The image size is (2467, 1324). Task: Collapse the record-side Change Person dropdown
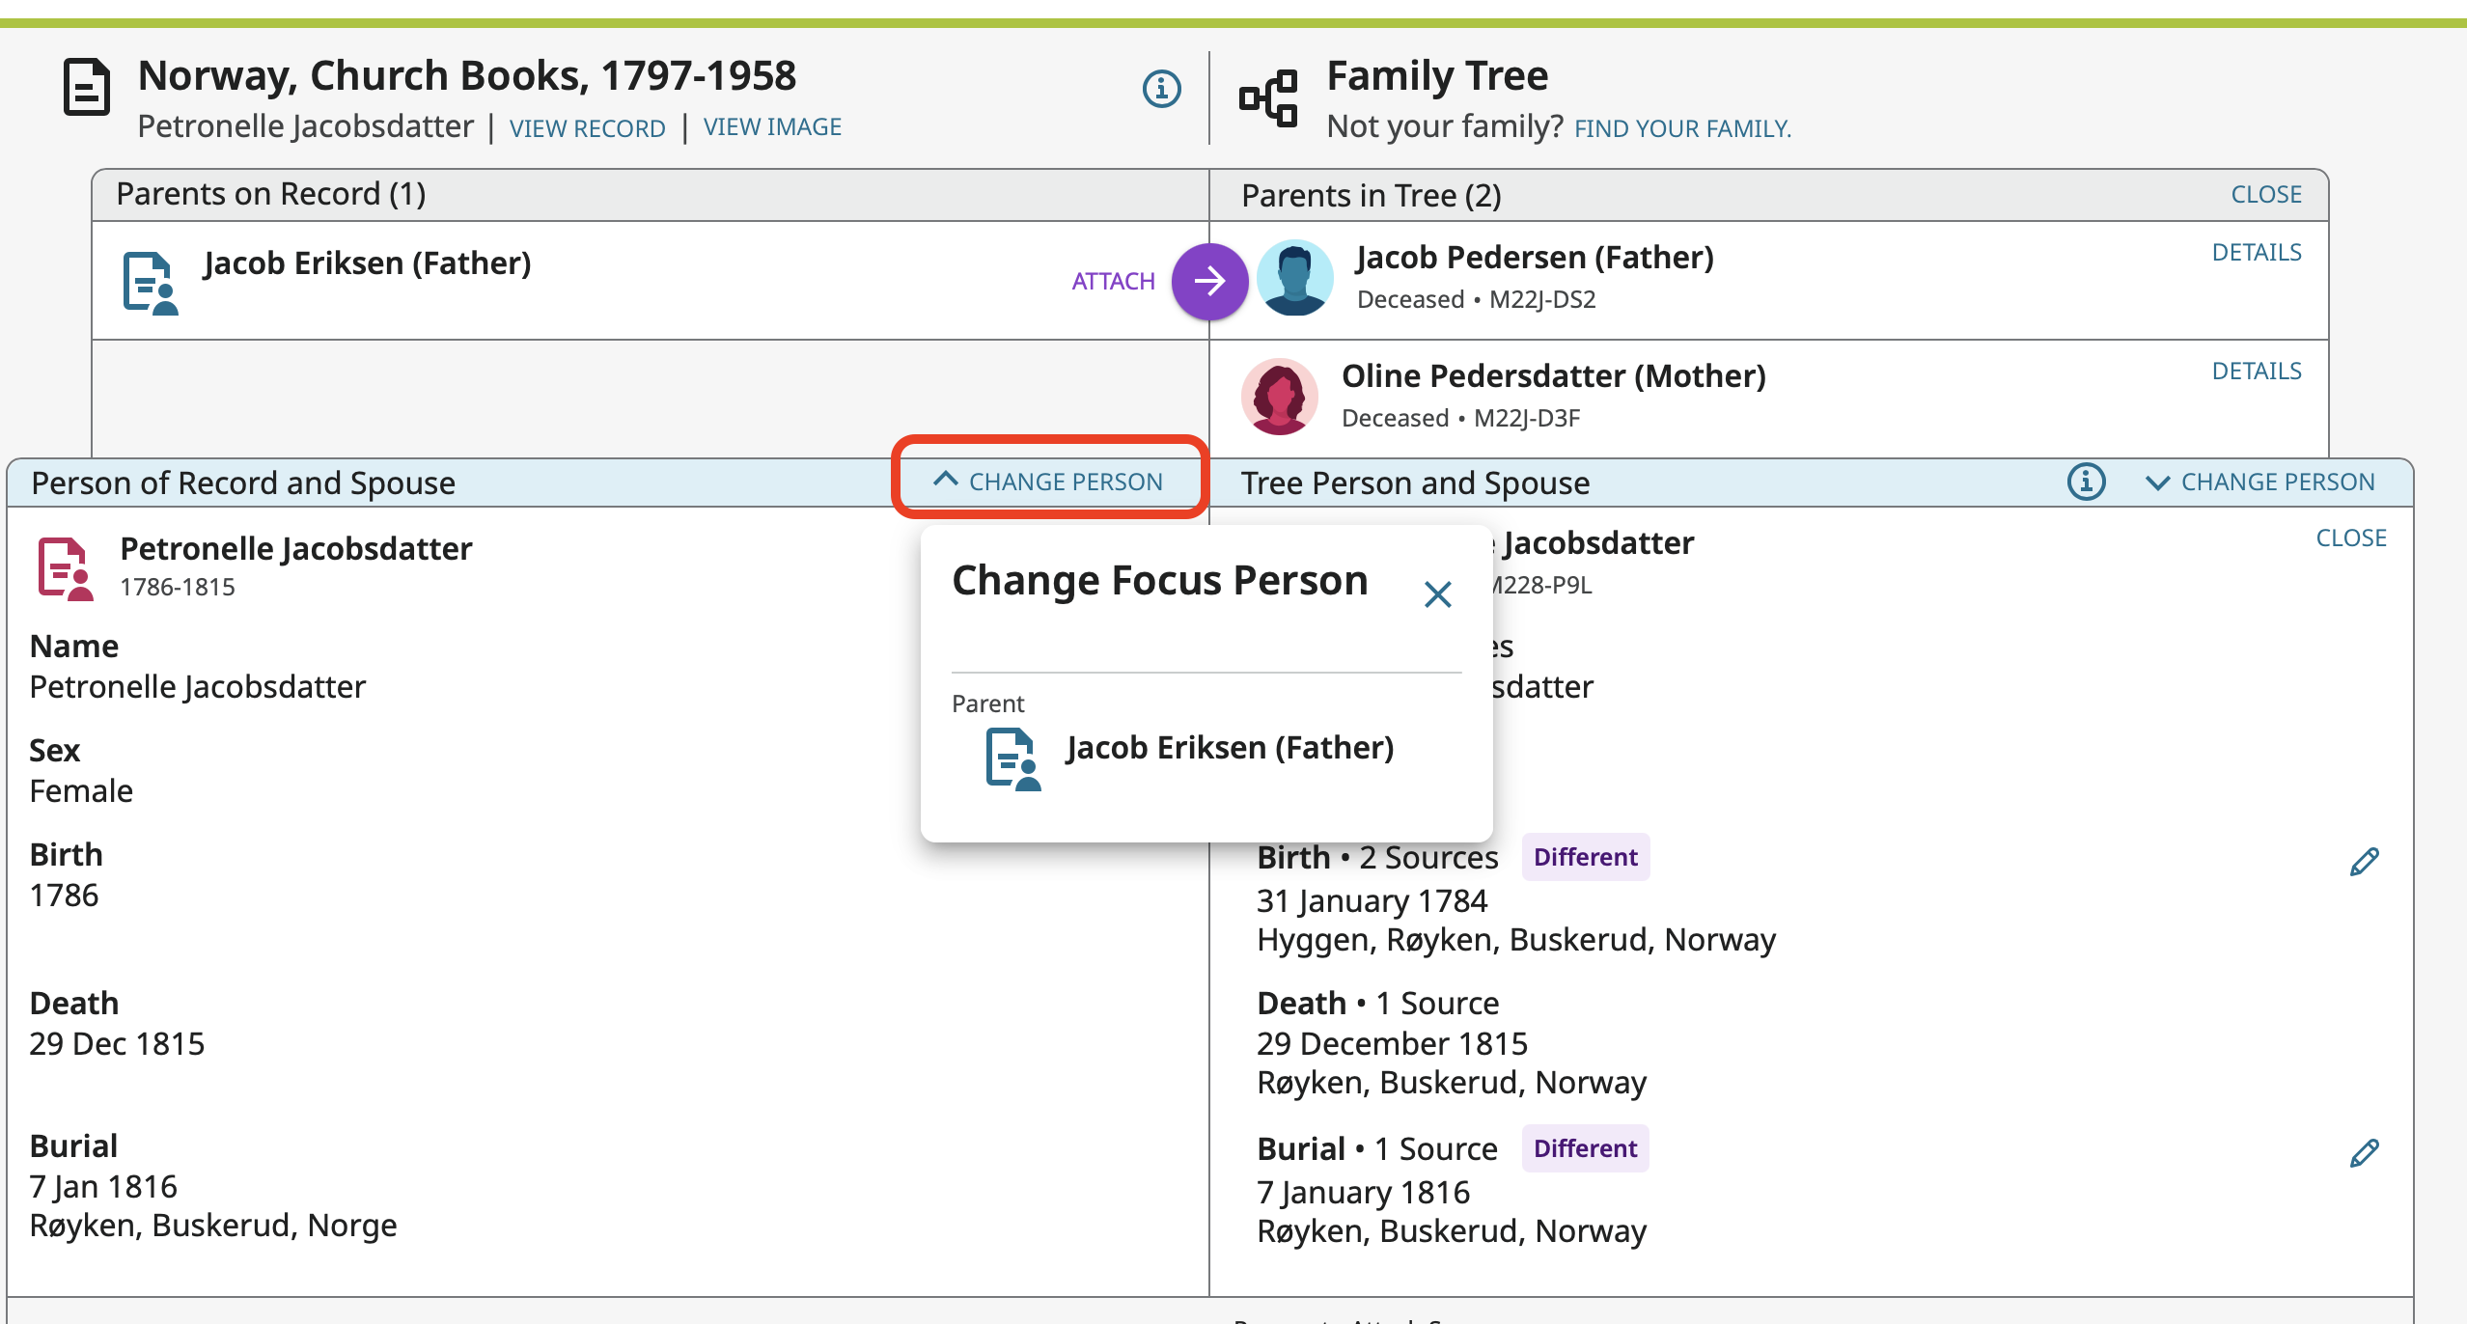point(1049,482)
